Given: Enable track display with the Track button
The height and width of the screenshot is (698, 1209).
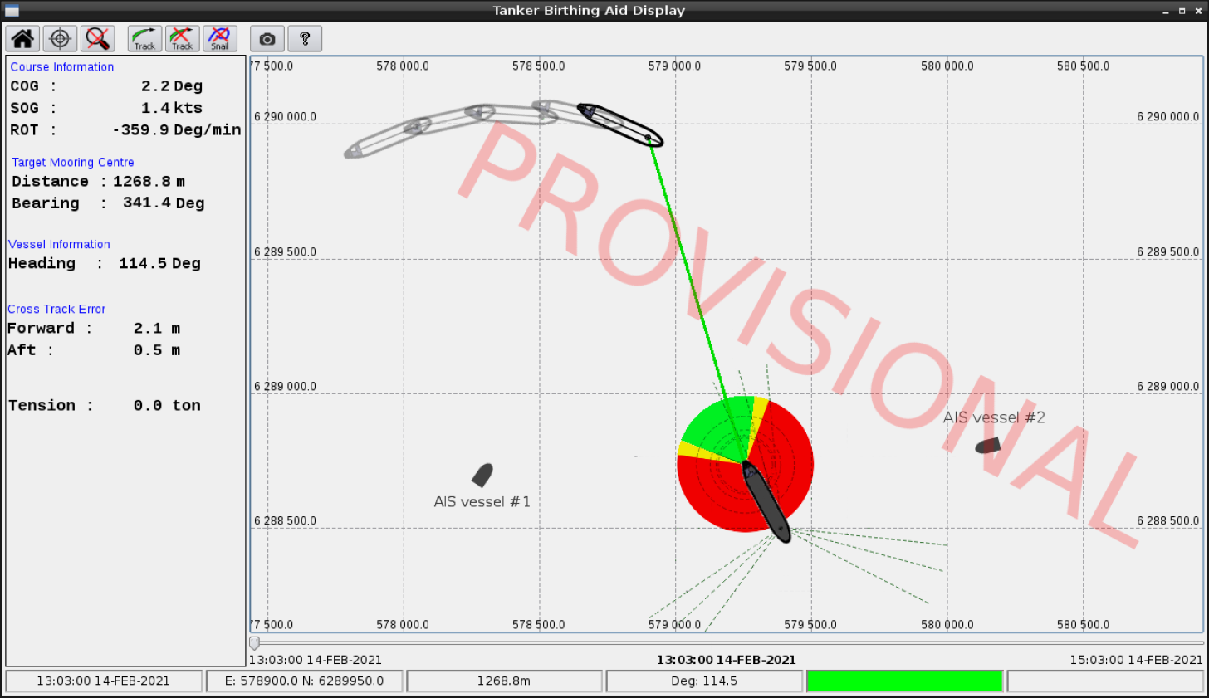Looking at the screenshot, I should [144, 38].
